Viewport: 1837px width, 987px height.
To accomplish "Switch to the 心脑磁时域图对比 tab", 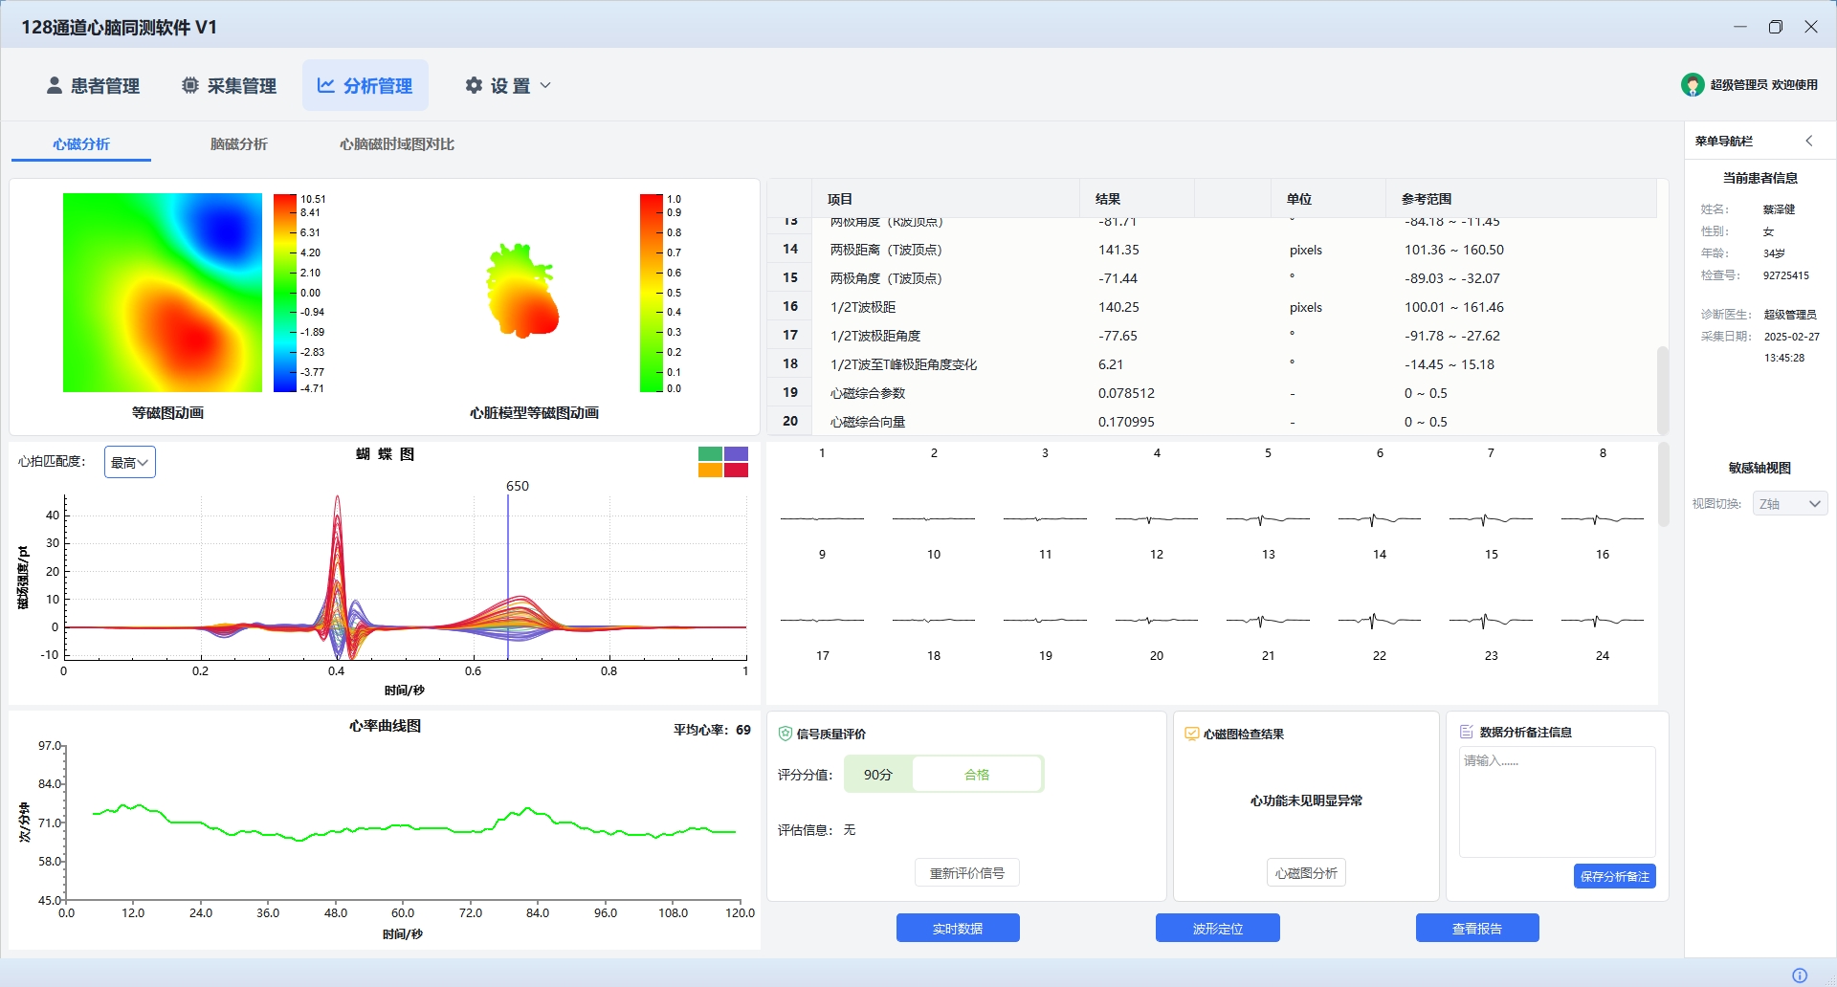I will tap(396, 144).
